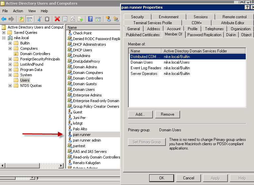The width and height of the screenshot is (254, 185).
Task: Click the Cancel button
Action: 188,178
